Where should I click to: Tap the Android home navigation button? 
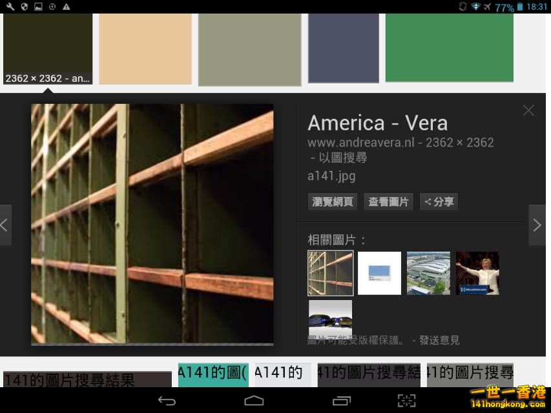pos(254,401)
